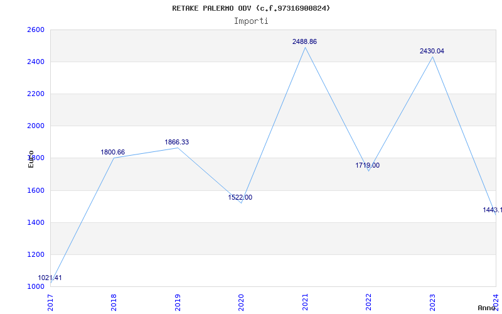The height and width of the screenshot is (314, 502).
Task: Select the 2018 year label
Action: (x=114, y=303)
